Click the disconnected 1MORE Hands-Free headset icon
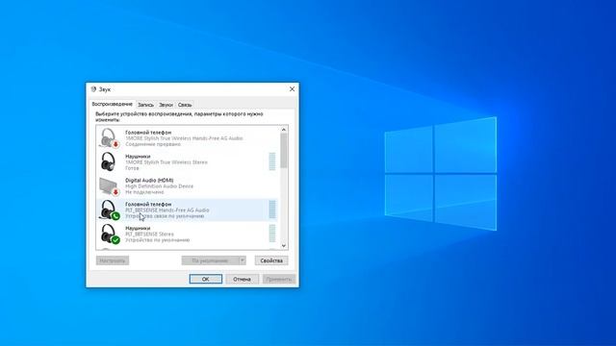This screenshot has height=346, width=616. pyautogui.click(x=109, y=138)
